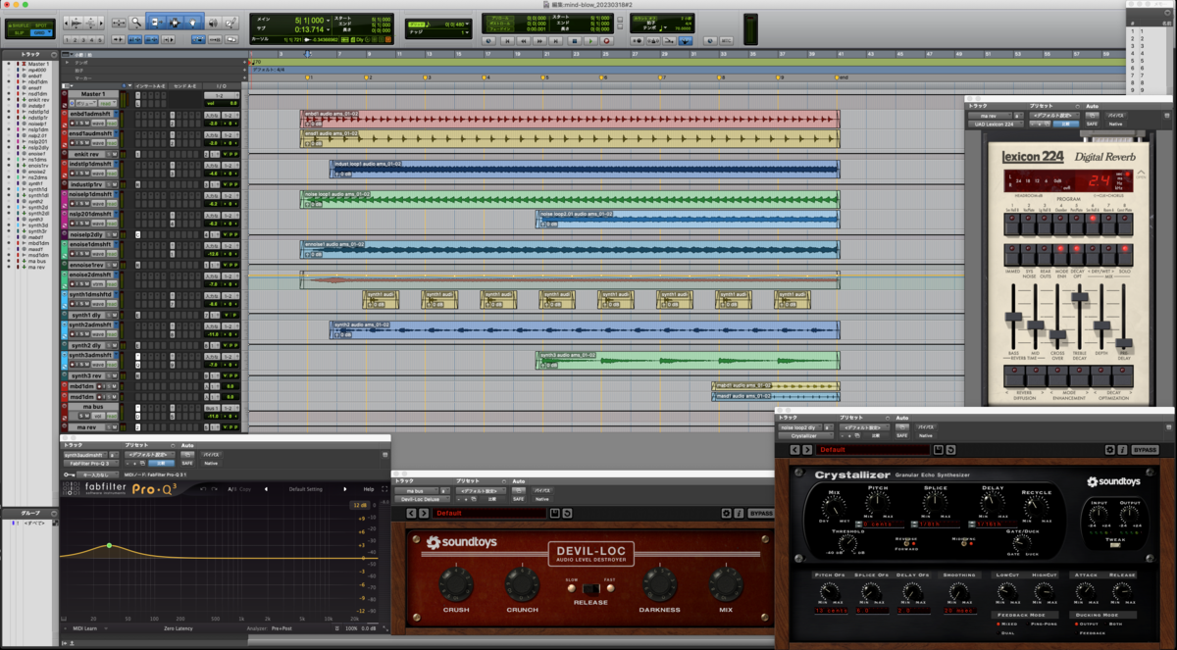Toggle Pro-Q 3 full screen icon
This screenshot has height=650, width=1177.
(384, 489)
